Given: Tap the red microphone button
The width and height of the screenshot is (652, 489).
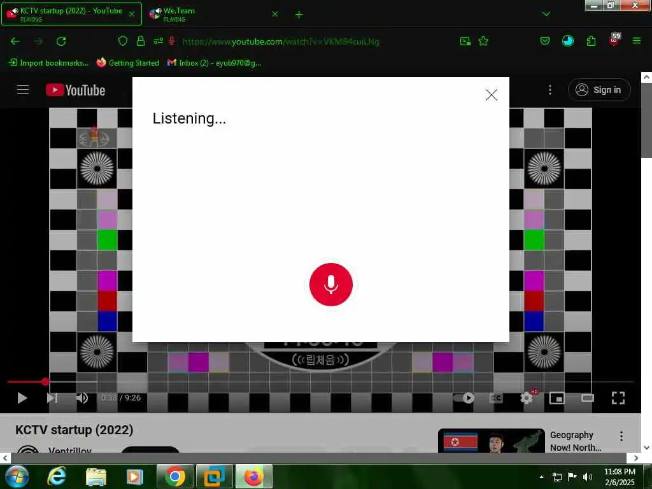Looking at the screenshot, I should tap(331, 285).
